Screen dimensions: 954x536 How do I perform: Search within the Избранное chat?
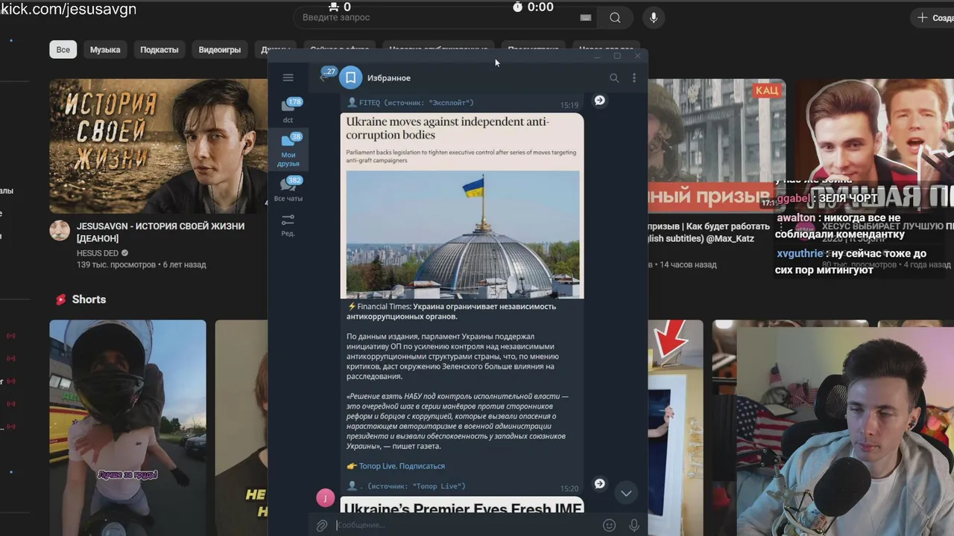coord(614,77)
